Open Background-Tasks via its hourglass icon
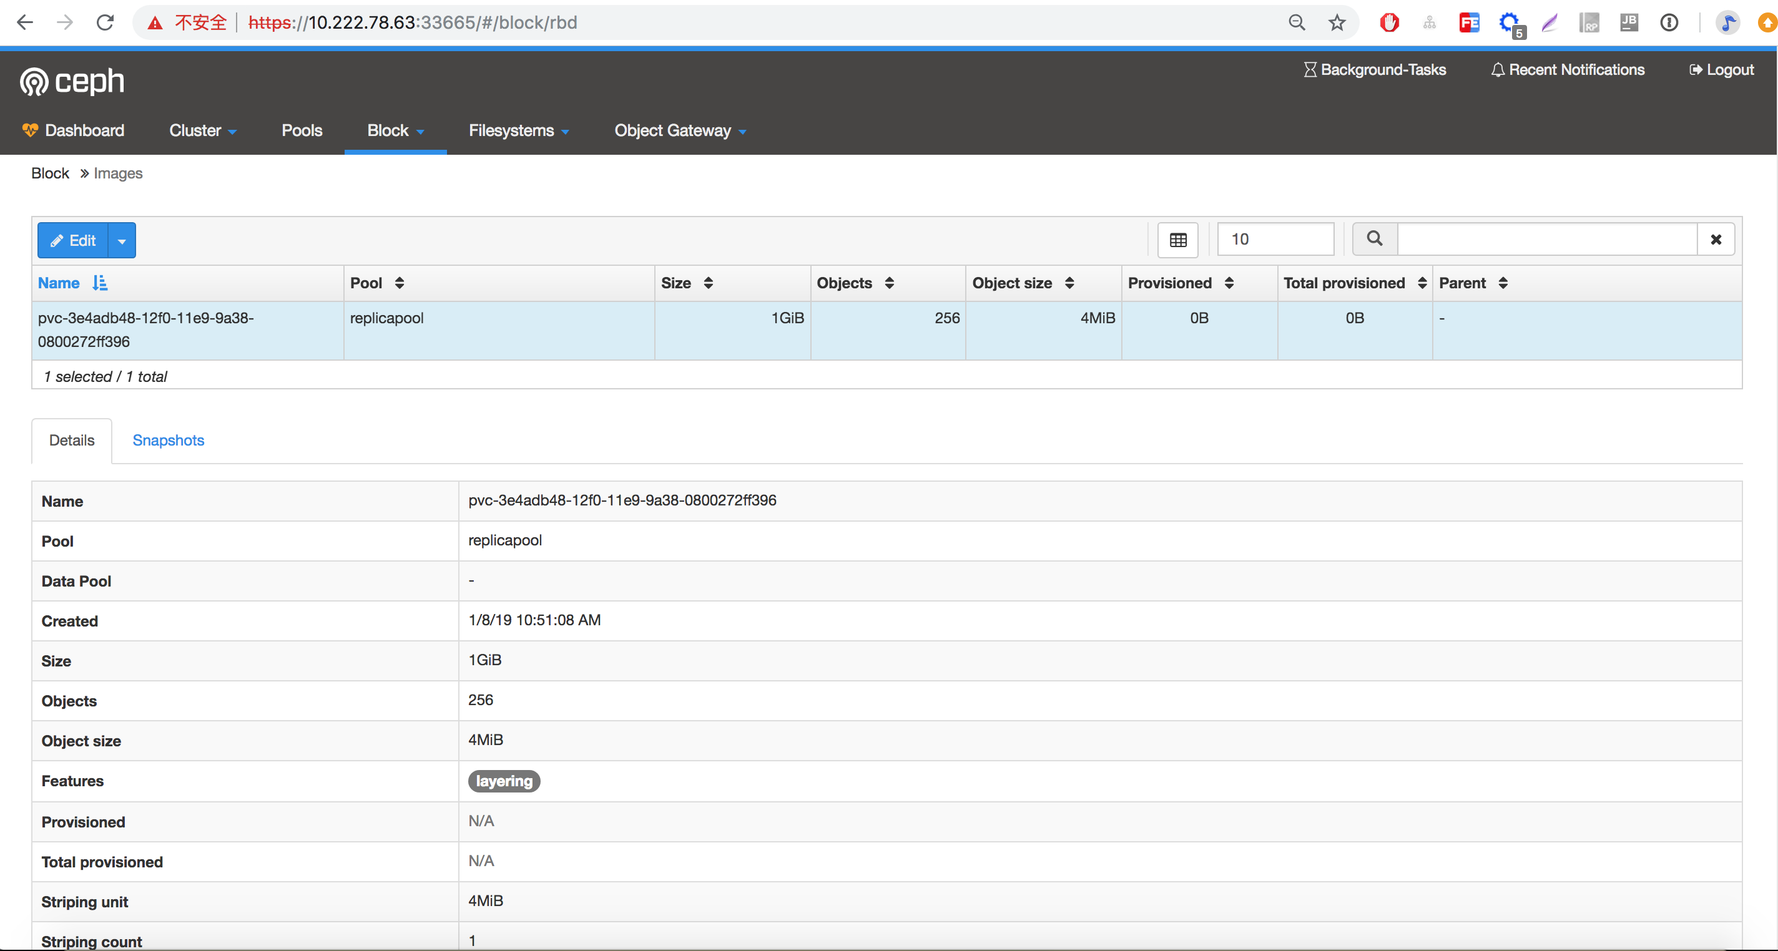The image size is (1778, 951). coord(1309,69)
